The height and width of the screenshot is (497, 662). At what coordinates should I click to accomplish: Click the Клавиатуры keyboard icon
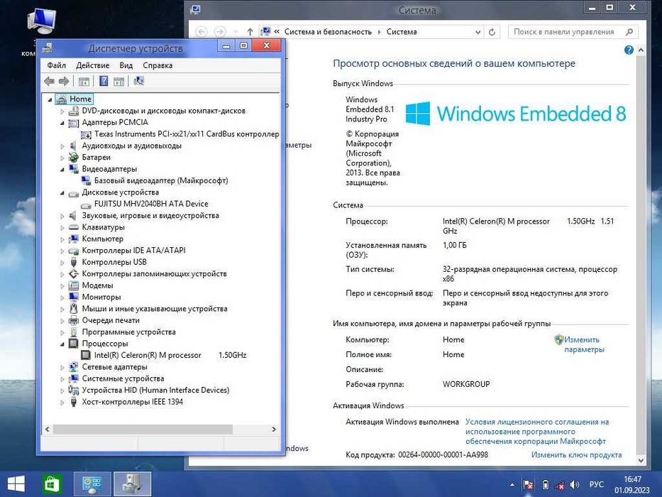click(x=74, y=227)
